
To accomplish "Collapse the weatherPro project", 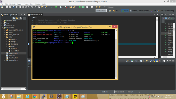I will (x=2, y=28).
